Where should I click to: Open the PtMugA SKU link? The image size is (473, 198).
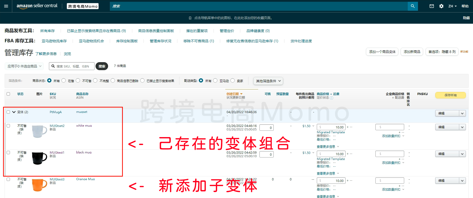(x=56, y=112)
